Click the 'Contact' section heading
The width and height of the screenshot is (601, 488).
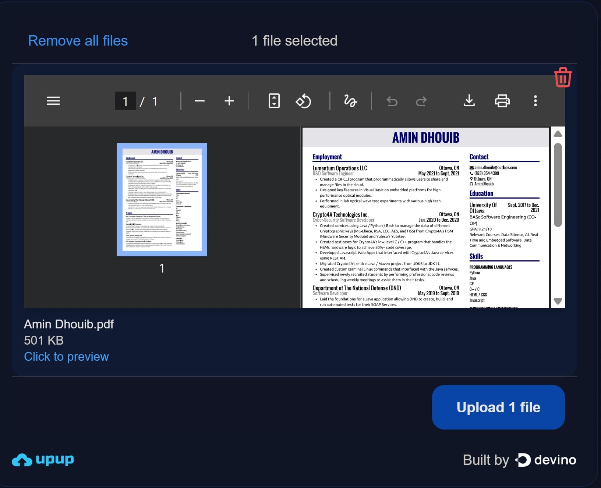(x=479, y=157)
